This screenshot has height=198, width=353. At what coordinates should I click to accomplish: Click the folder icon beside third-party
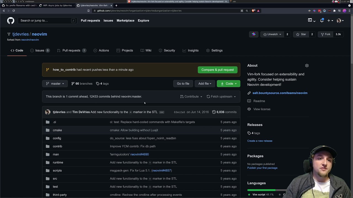click(48, 195)
